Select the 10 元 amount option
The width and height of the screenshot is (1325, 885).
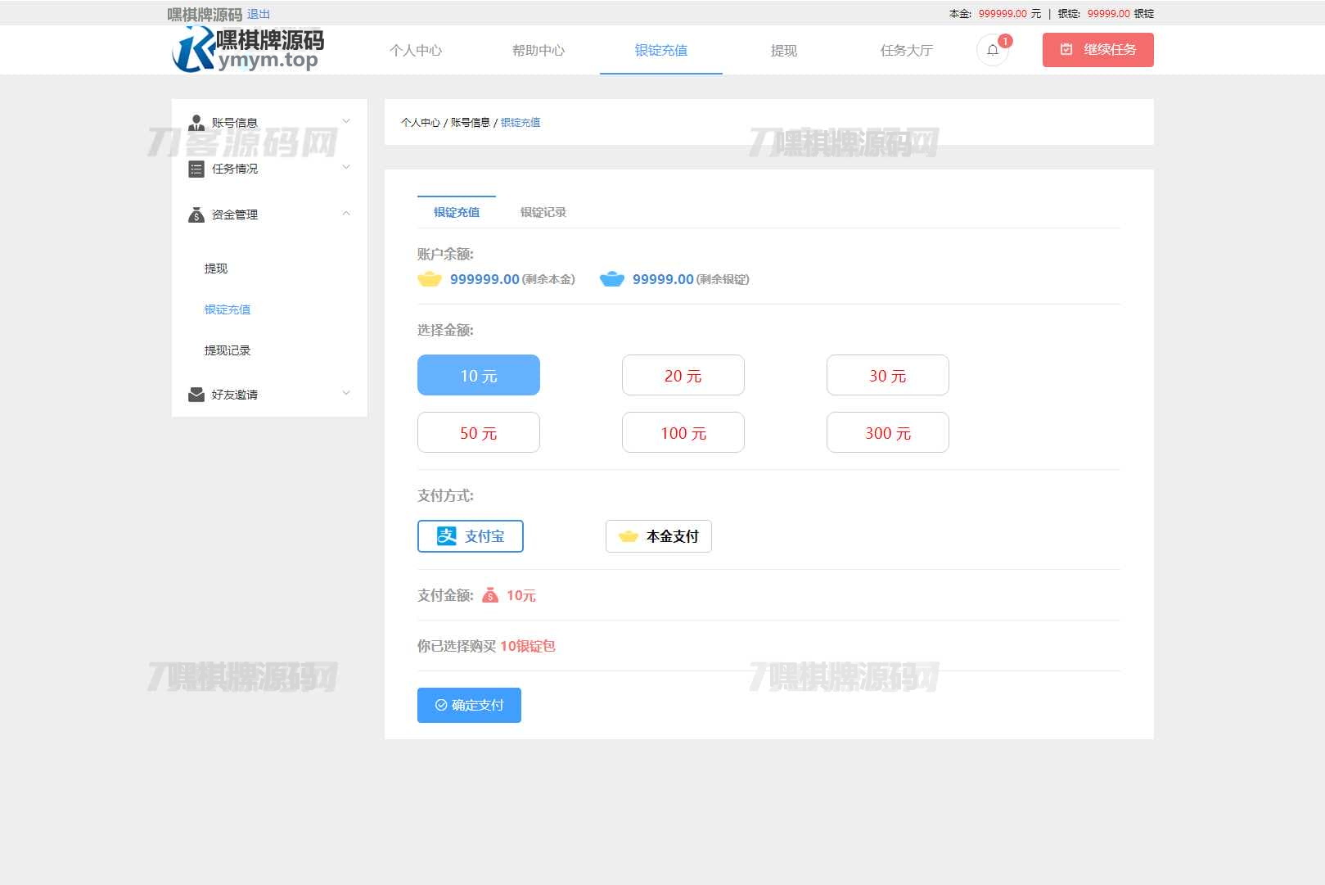(x=479, y=375)
